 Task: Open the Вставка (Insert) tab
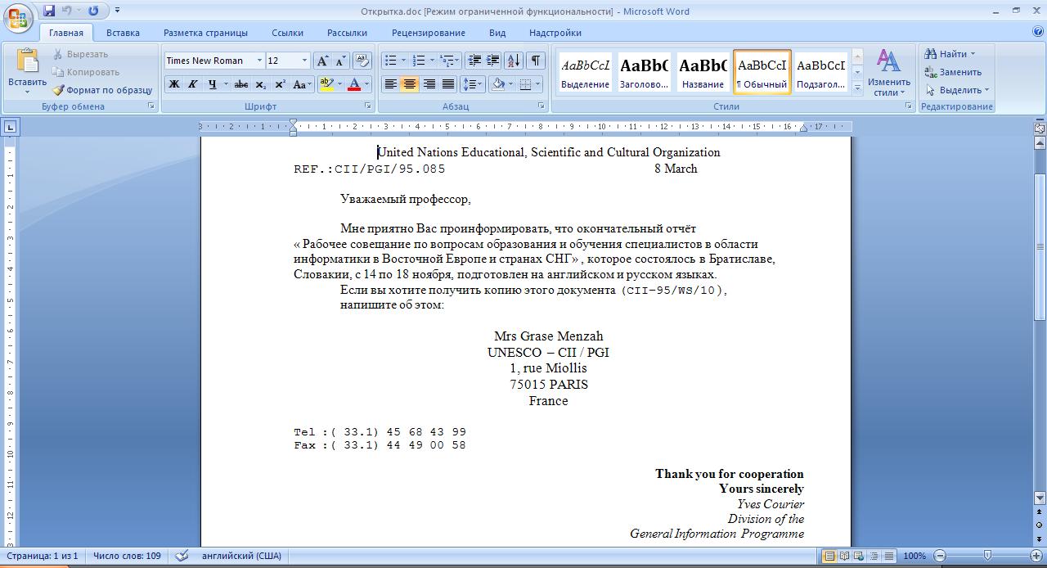(x=123, y=33)
